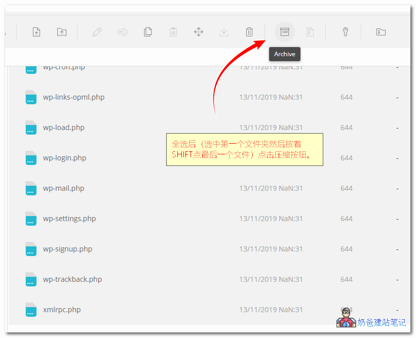Click the Copy files icon
The height and width of the screenshot is (338, 416).
(x=148, y=32)
